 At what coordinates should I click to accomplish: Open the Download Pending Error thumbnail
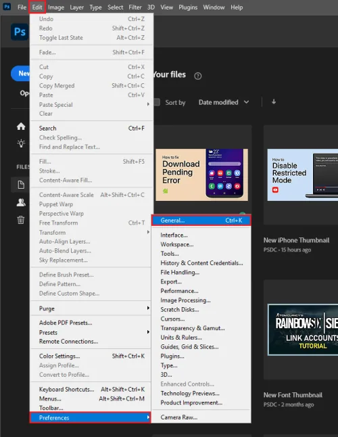pyautogui.click(x=201, y=175)
